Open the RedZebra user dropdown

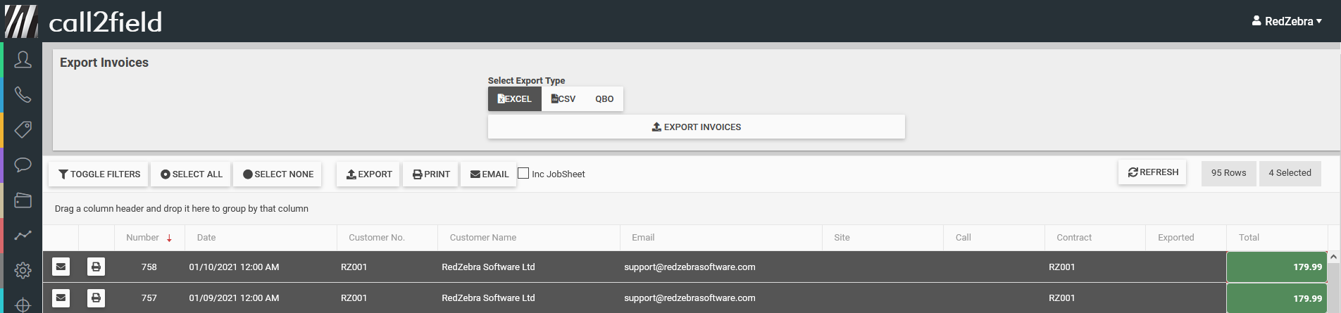[1286, 21]
